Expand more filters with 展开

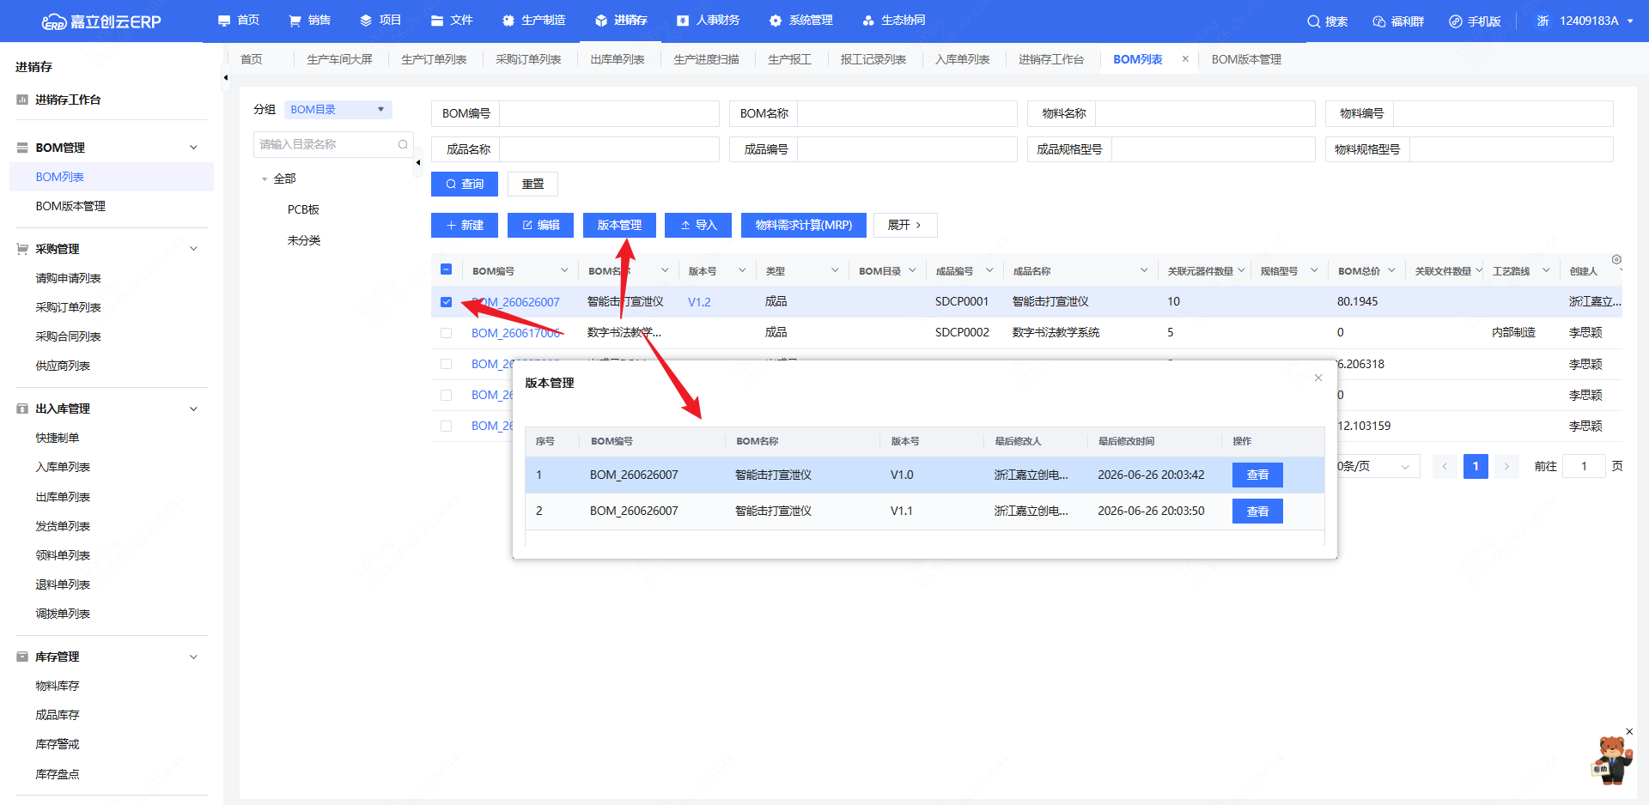coord(905,225)
